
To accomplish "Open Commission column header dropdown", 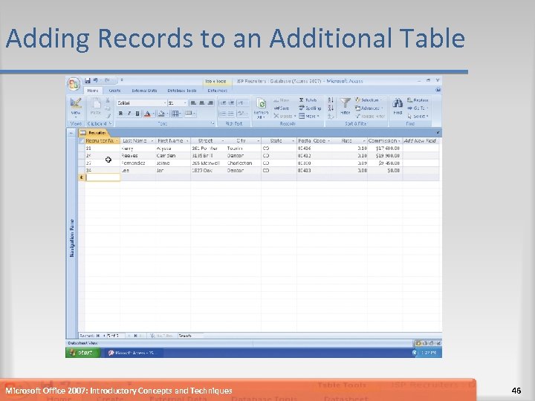I will pyautogui.click(x=399, y=141).
